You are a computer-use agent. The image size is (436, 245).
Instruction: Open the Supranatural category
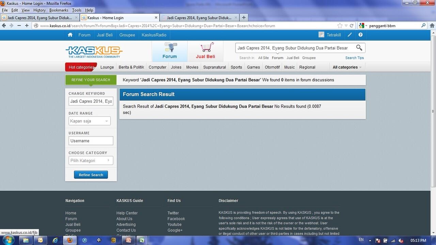[215, 67]
